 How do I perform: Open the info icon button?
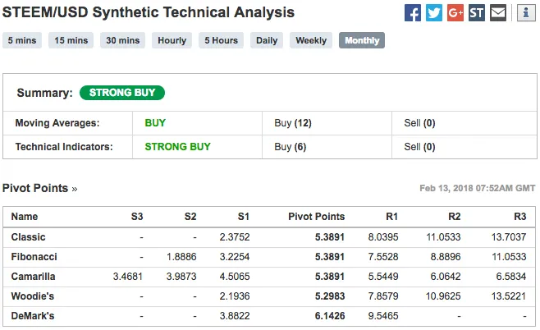point(526,13)
